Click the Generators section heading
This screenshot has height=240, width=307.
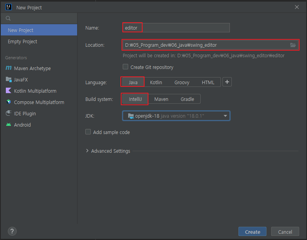click(16, 58)
